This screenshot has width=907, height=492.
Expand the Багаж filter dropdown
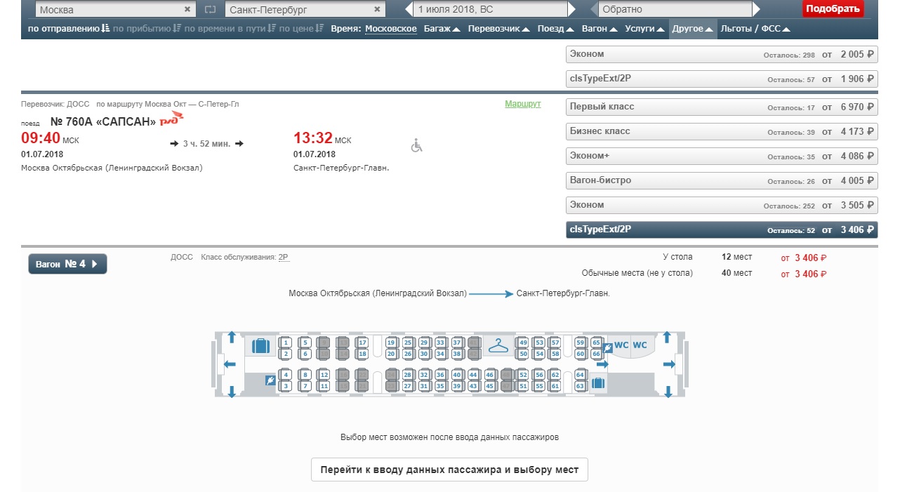pyautogui.click(x=442, y=29)
